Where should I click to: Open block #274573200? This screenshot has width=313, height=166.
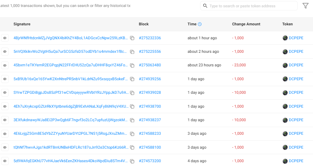pyautogui.click(x=150, y=161)
